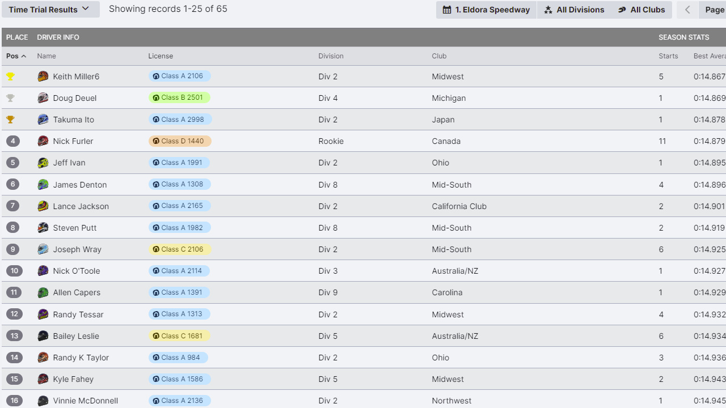Open the Eldora Speedway track selector
Image resolution: width=726 pixels, height=408 pixels.
[486, 10]
